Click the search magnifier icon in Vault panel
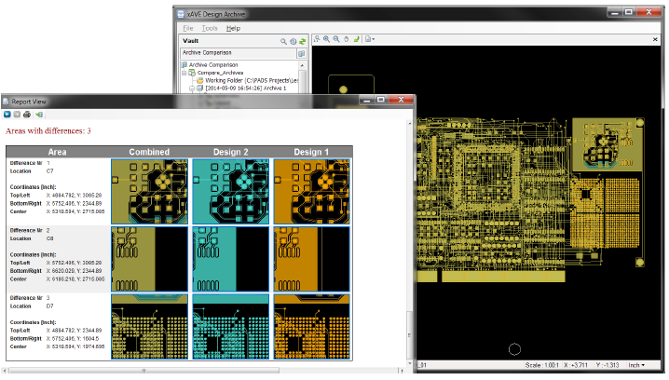Image resolution: width=669 pixels, height=380 pixels. coord(283,41)
